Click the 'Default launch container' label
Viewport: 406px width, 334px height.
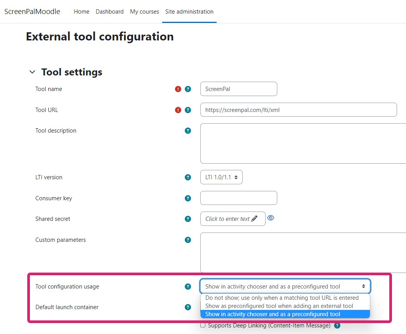[x=67, y=307]
